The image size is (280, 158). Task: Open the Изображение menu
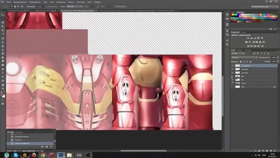(35, 2)
